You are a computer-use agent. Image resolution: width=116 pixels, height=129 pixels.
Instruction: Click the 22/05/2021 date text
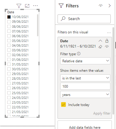[x=20, y=107]
